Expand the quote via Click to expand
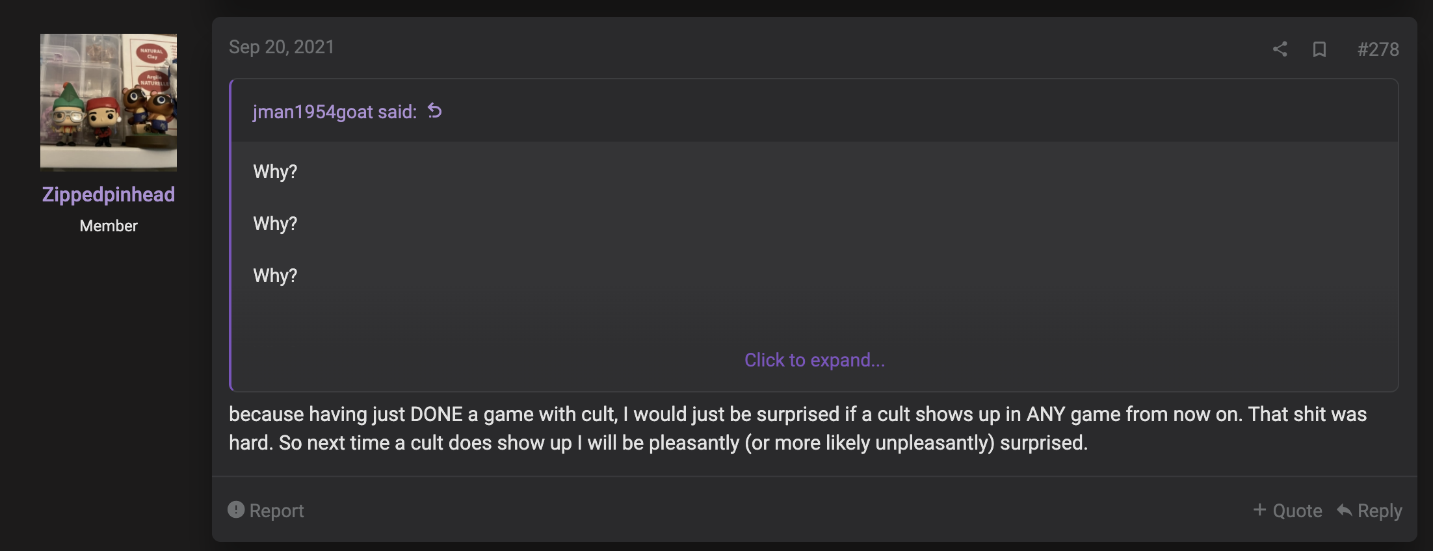Screen dimensions: 1433x551 [x=814, y=360]
